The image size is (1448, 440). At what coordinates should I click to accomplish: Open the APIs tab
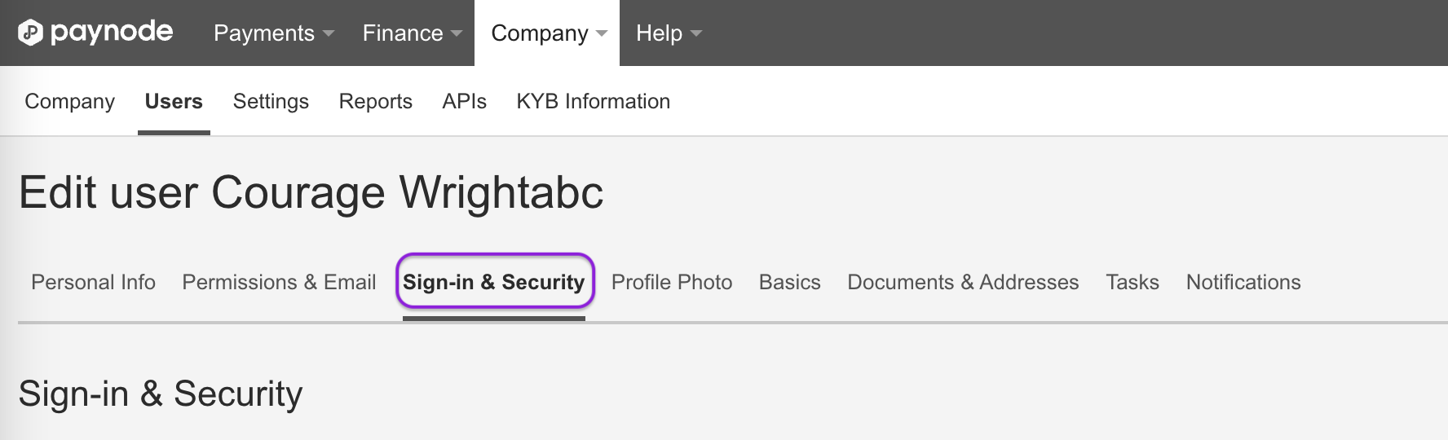point(464,101)
